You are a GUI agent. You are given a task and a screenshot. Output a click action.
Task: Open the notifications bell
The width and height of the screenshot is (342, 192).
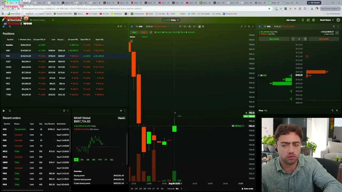303,20
